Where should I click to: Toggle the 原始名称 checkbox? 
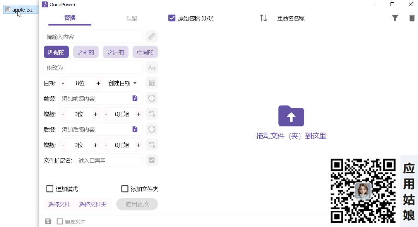coord(172,18)
